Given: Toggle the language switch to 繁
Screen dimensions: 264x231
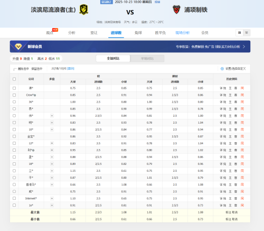Looking at the screenshot, I should [x=247, y=33].
